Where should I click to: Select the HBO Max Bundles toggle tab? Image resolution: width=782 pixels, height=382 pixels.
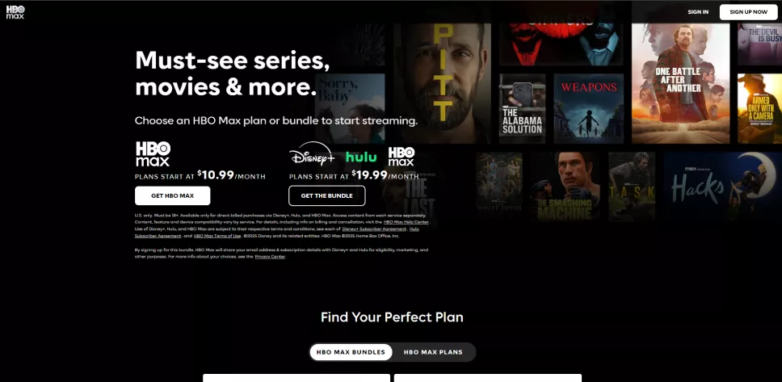(351, 352)
